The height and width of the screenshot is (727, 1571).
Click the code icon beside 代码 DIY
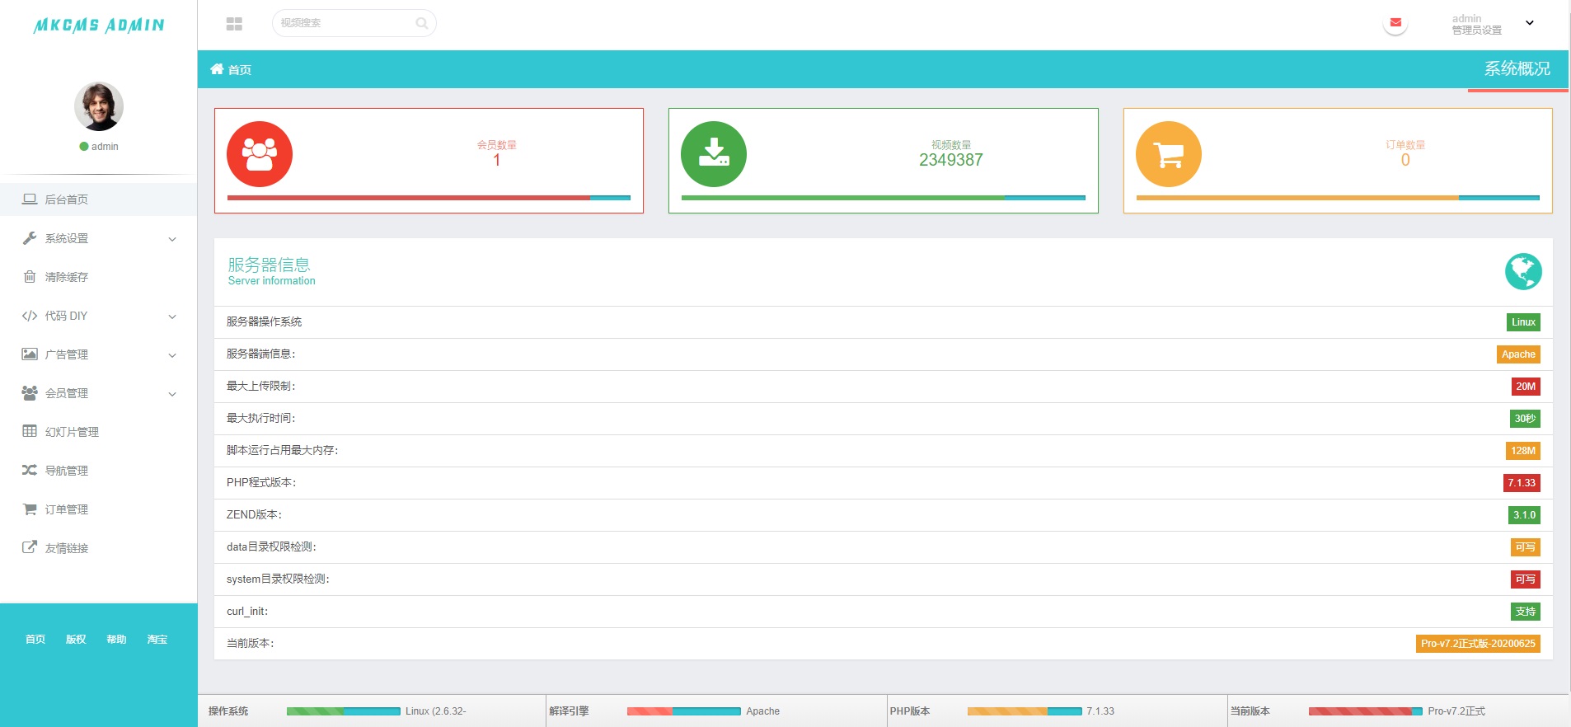click(x=30, y=316)
